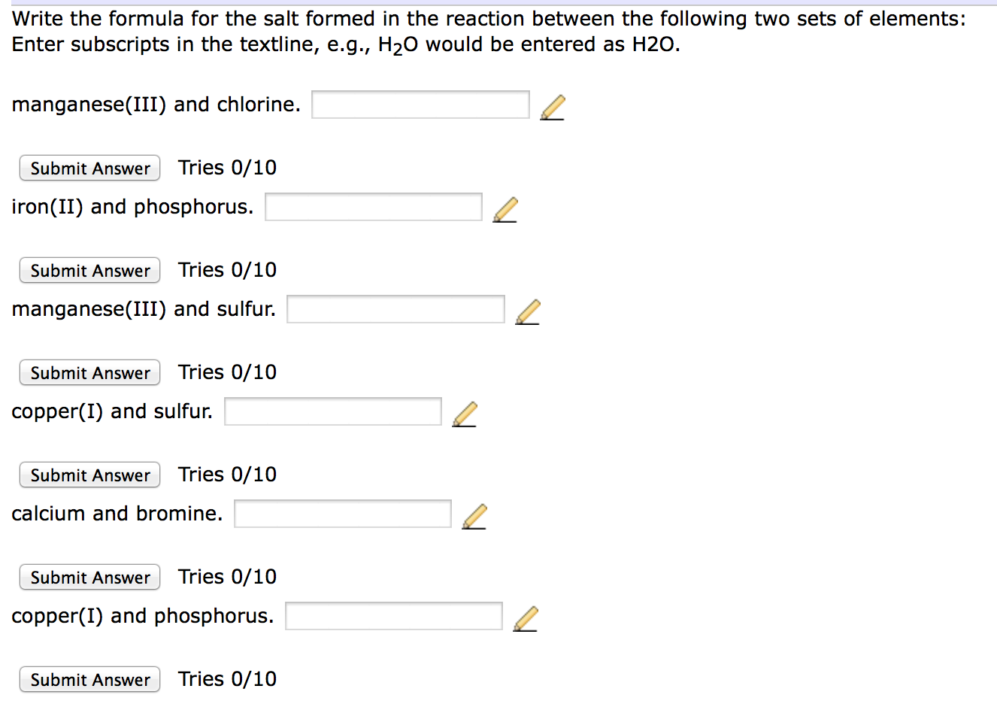
Task: Activate the calcium and bromine answer field
Action: point(342,514)
